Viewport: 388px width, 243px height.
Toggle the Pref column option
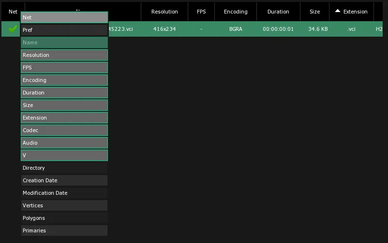coord(64,30)
